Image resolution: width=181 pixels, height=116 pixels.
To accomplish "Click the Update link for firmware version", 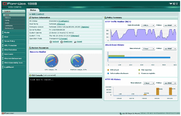I will coord(85,27).
